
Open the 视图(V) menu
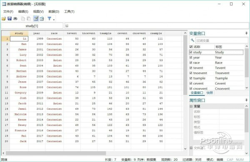coord(38,12)
